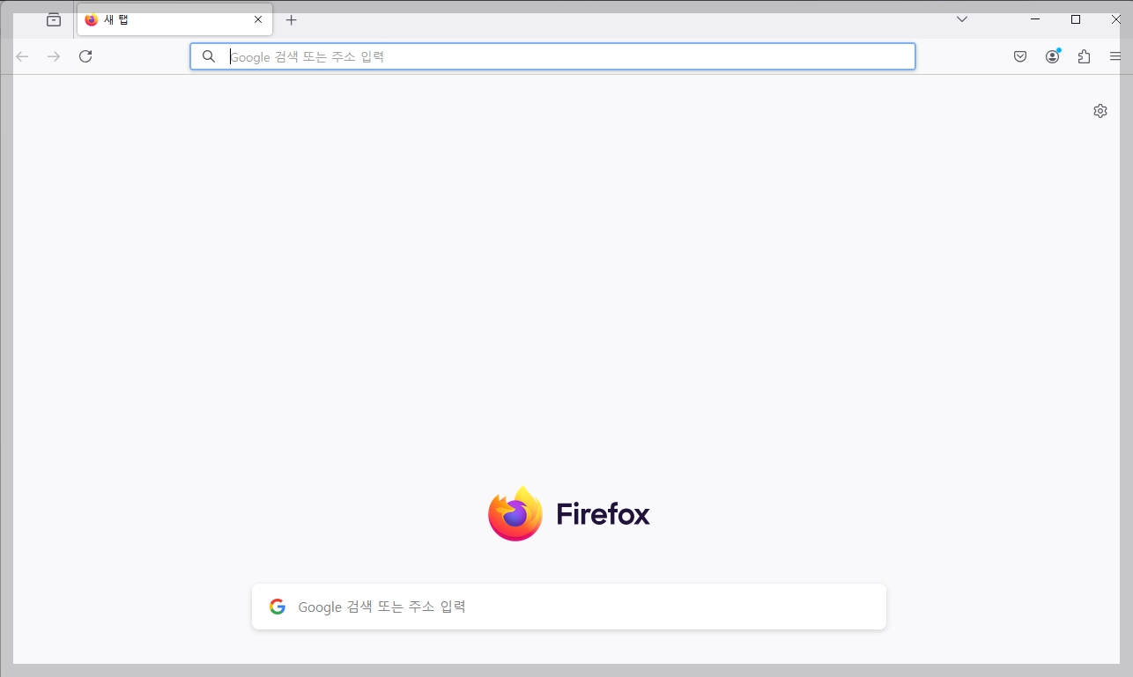Expand the list all tabs chevron

click(962, 19)
